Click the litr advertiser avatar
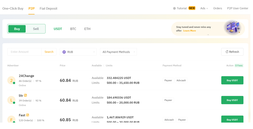The width and height of the screenshot is (253, 129). point(11,100)
